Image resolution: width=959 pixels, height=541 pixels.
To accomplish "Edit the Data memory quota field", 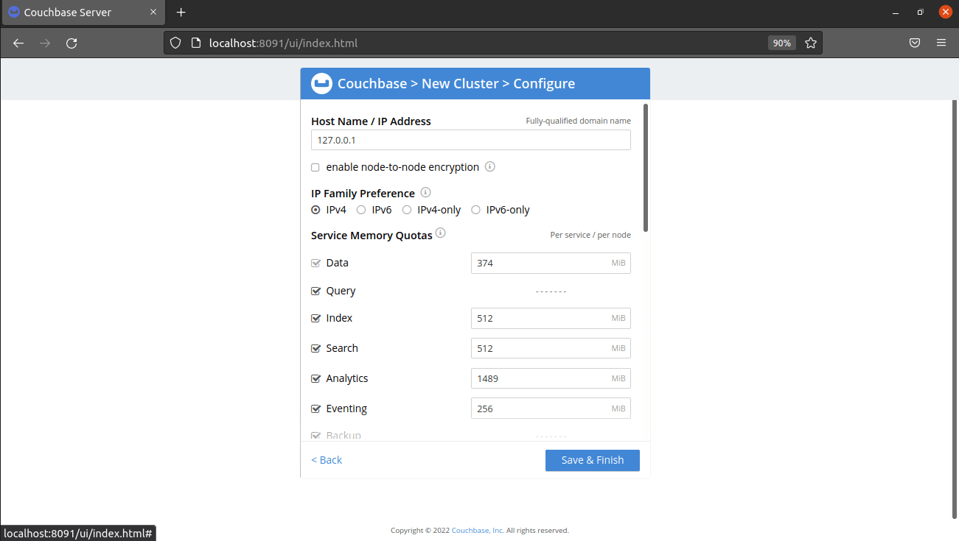I will [551, 263].
